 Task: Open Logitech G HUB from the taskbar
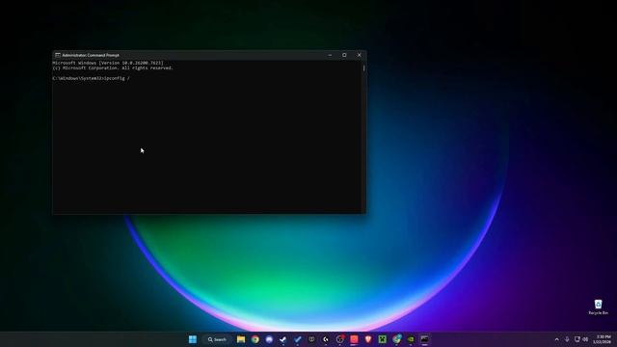(x=326, y=339)
